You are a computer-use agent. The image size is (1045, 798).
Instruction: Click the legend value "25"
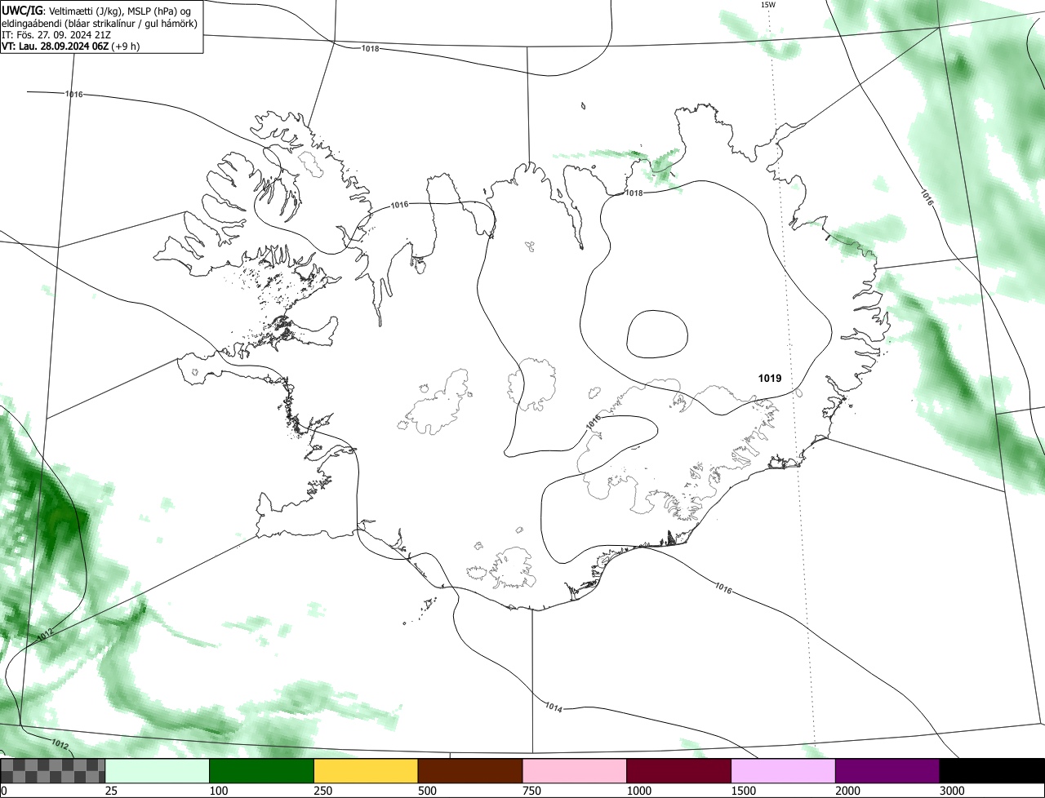(x=111, y=791)
